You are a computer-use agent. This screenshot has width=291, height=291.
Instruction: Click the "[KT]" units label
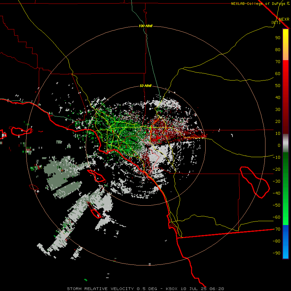pyautogui.click(x=276, y=22)
